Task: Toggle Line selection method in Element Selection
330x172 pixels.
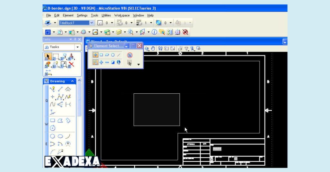Action: (119, 55)
